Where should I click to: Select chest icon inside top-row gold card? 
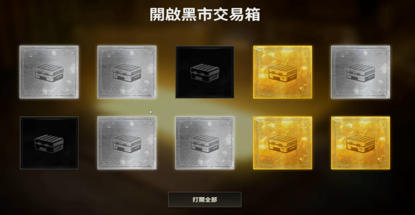coord(282,73)
